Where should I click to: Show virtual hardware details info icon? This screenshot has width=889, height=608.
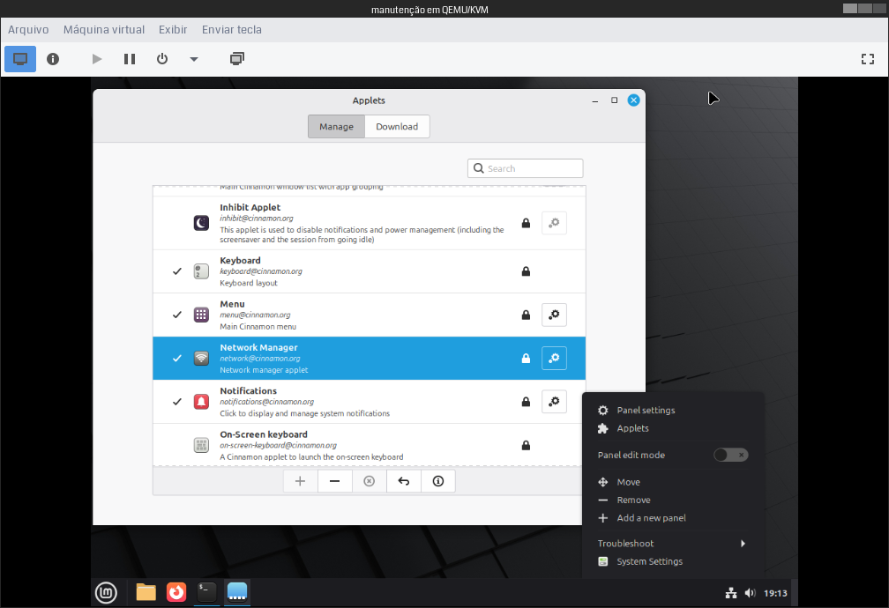(x=53, y=59)
